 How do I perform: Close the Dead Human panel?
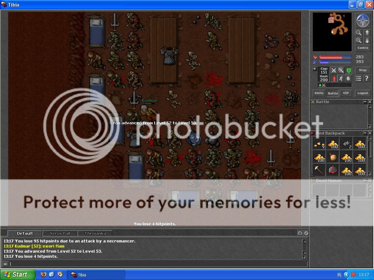click(370, 180)
